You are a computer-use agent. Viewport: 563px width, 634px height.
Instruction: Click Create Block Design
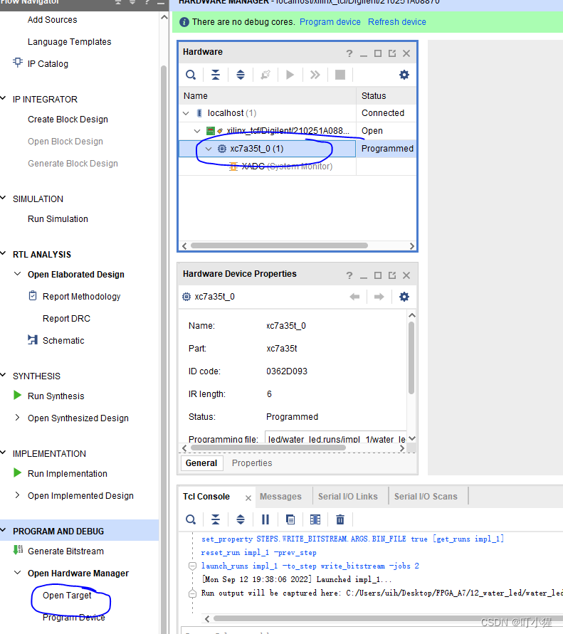(68, 120)
